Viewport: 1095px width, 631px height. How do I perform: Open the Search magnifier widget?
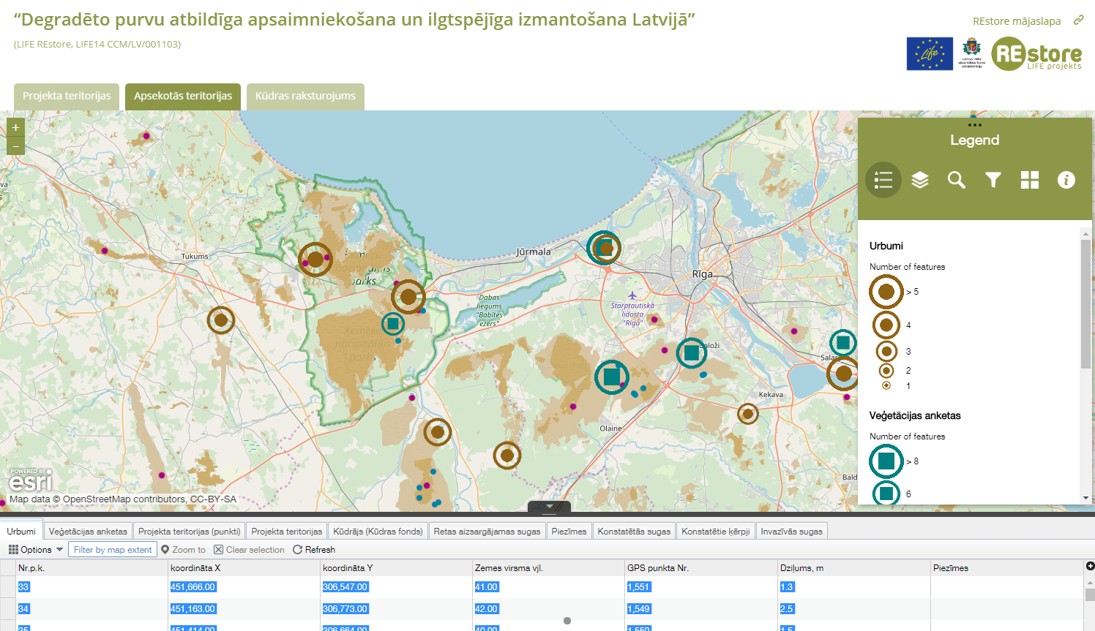(957, 180)
